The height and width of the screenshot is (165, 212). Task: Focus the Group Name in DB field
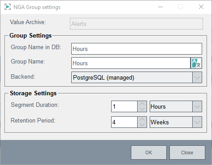137,49
